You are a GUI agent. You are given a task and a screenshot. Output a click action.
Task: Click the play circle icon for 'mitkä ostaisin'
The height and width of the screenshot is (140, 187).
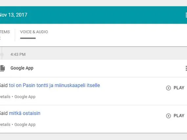pos(168,116)
